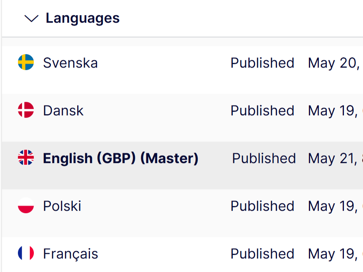363x272 pixels.
Task: Click Published status for Français
Action: (262, 254)
